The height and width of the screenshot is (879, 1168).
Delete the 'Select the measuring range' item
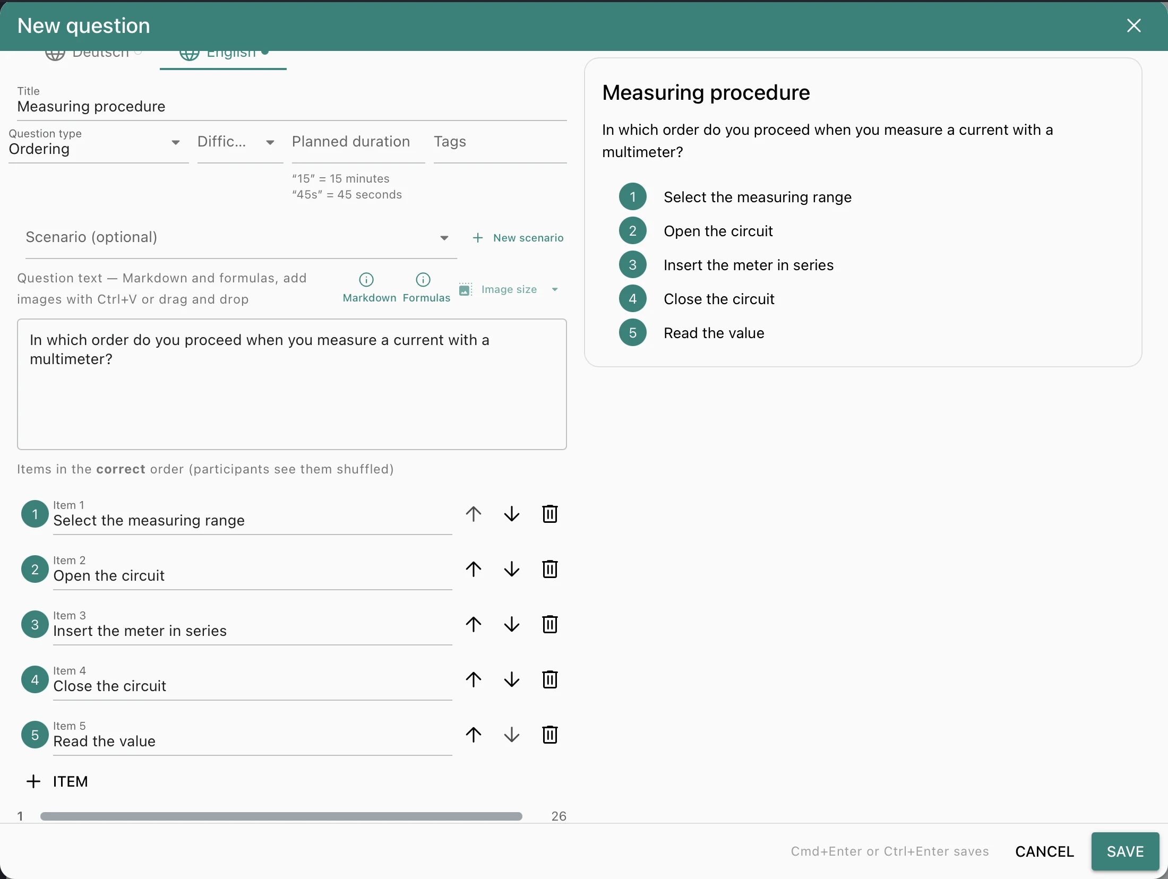550,514
